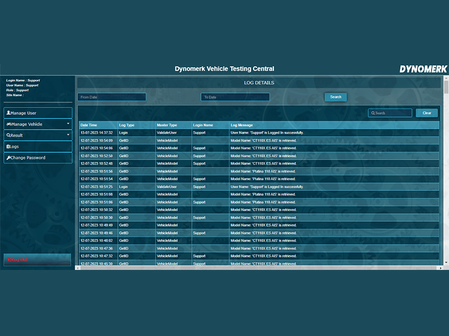Click the motorcycle icon beside Manage Vehicle
Viewport: 449px width, 336px height.
[x=8, y=124]
